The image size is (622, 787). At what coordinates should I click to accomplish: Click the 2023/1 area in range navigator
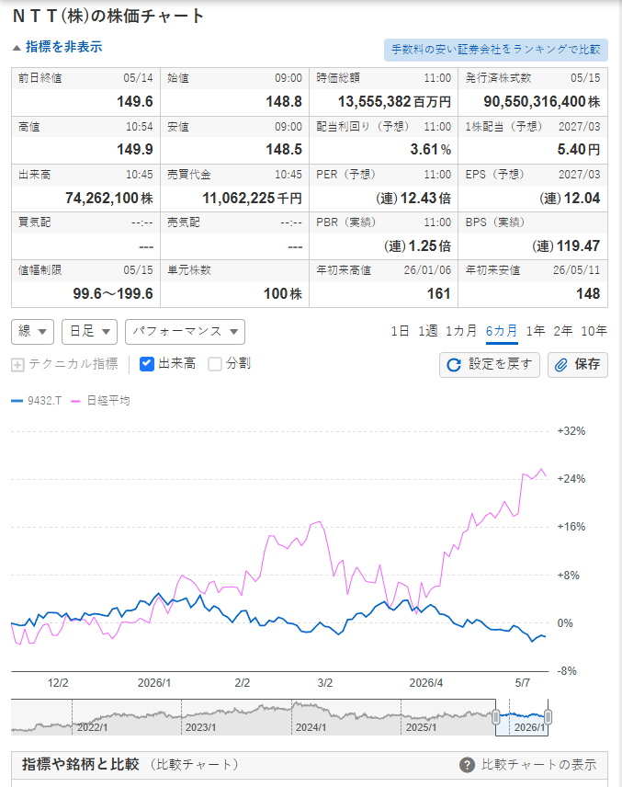point(200,727)
